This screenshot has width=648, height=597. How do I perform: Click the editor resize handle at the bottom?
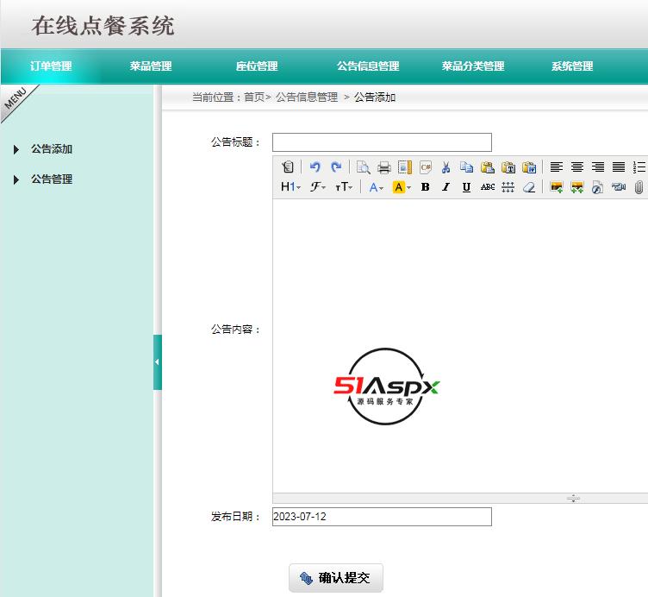click(573, 498)
